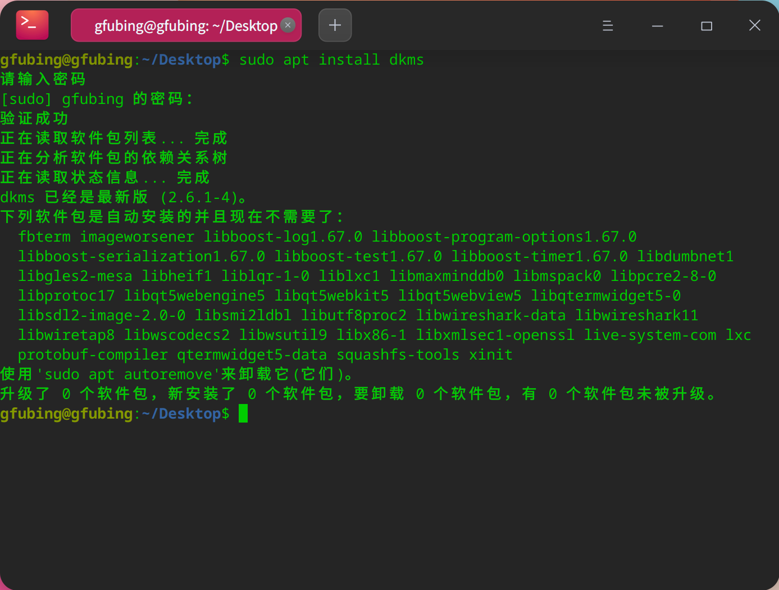The height and width of the screenshot is (590, 779).
Task: Click the package name 'libwscodecs2'
Action: [177, 335]
